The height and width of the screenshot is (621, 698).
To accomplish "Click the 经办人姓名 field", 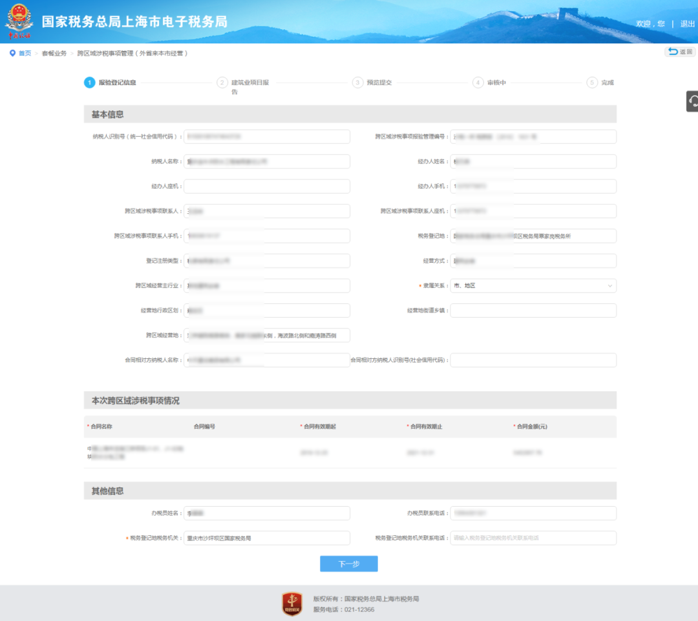I will 533,161.
